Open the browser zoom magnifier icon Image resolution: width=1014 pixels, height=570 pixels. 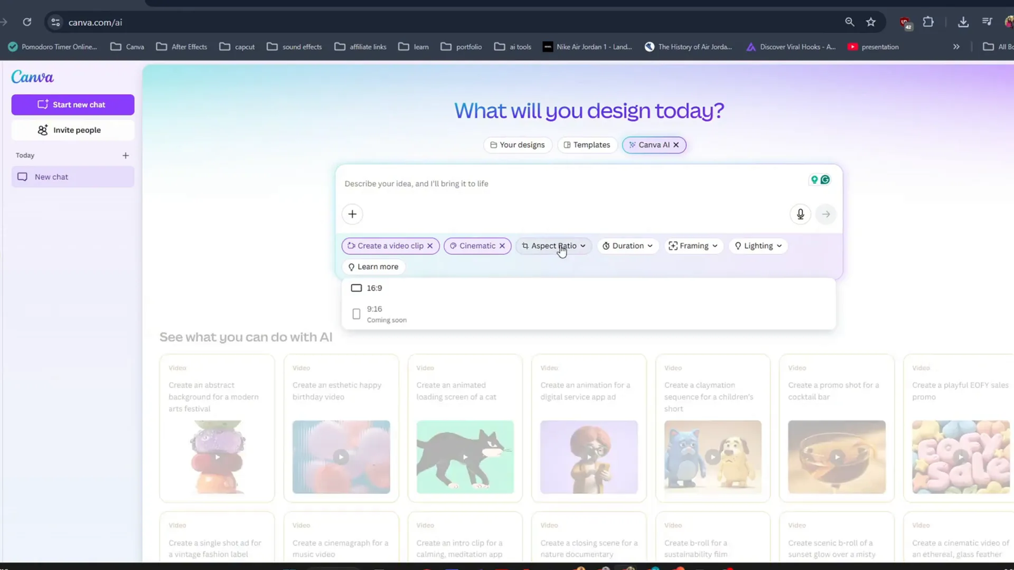pos(850,22)
